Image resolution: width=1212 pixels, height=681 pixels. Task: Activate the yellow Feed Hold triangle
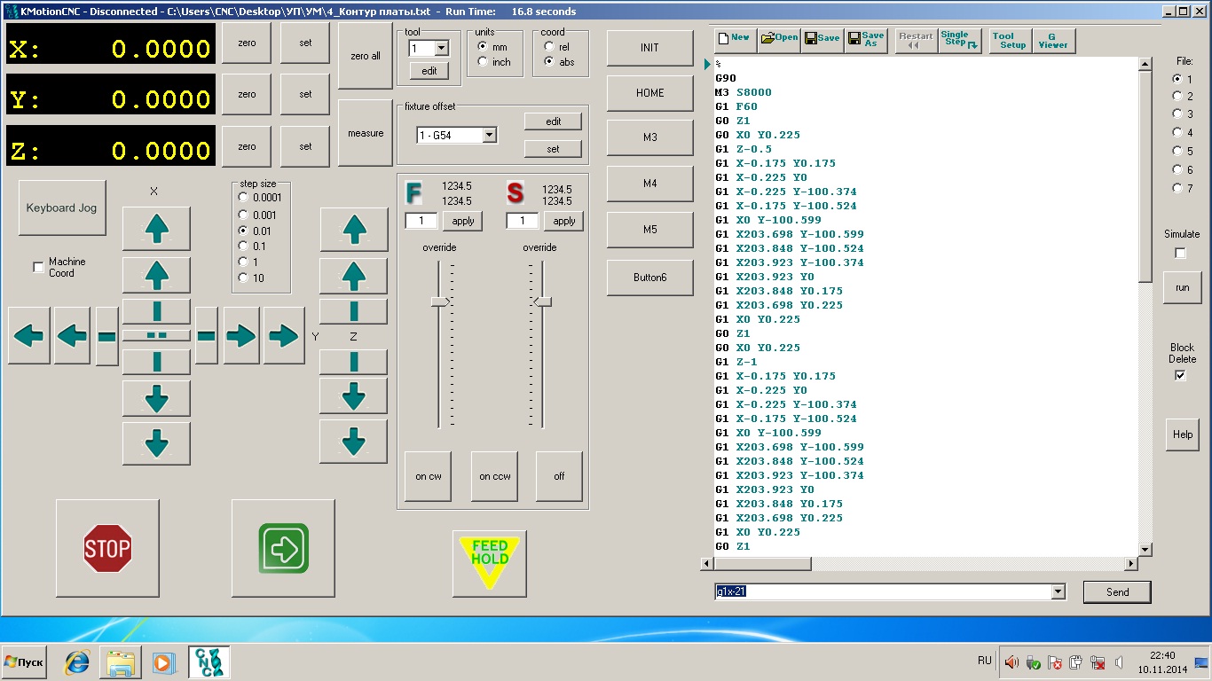click(x=489, y=563)
